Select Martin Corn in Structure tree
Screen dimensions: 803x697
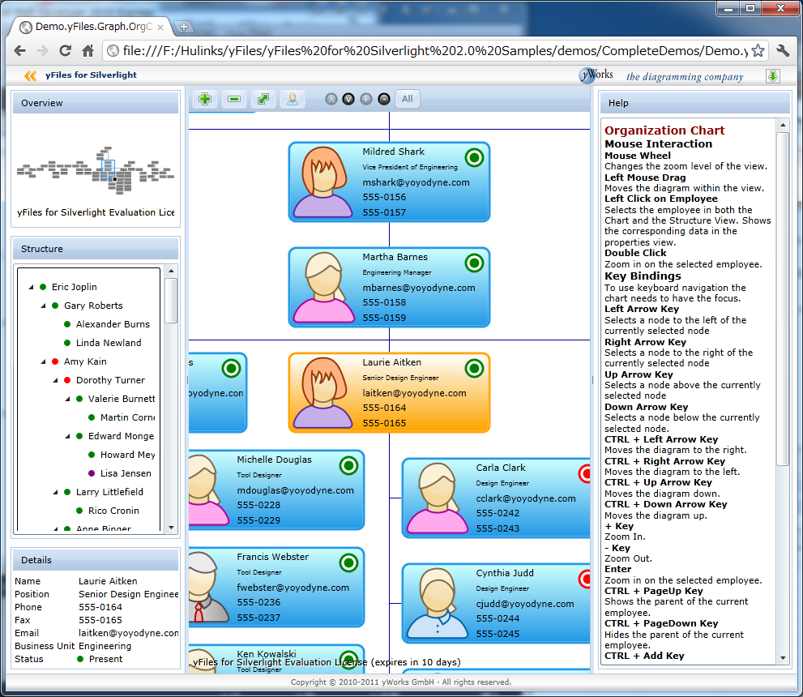click(x=127, y=417)
